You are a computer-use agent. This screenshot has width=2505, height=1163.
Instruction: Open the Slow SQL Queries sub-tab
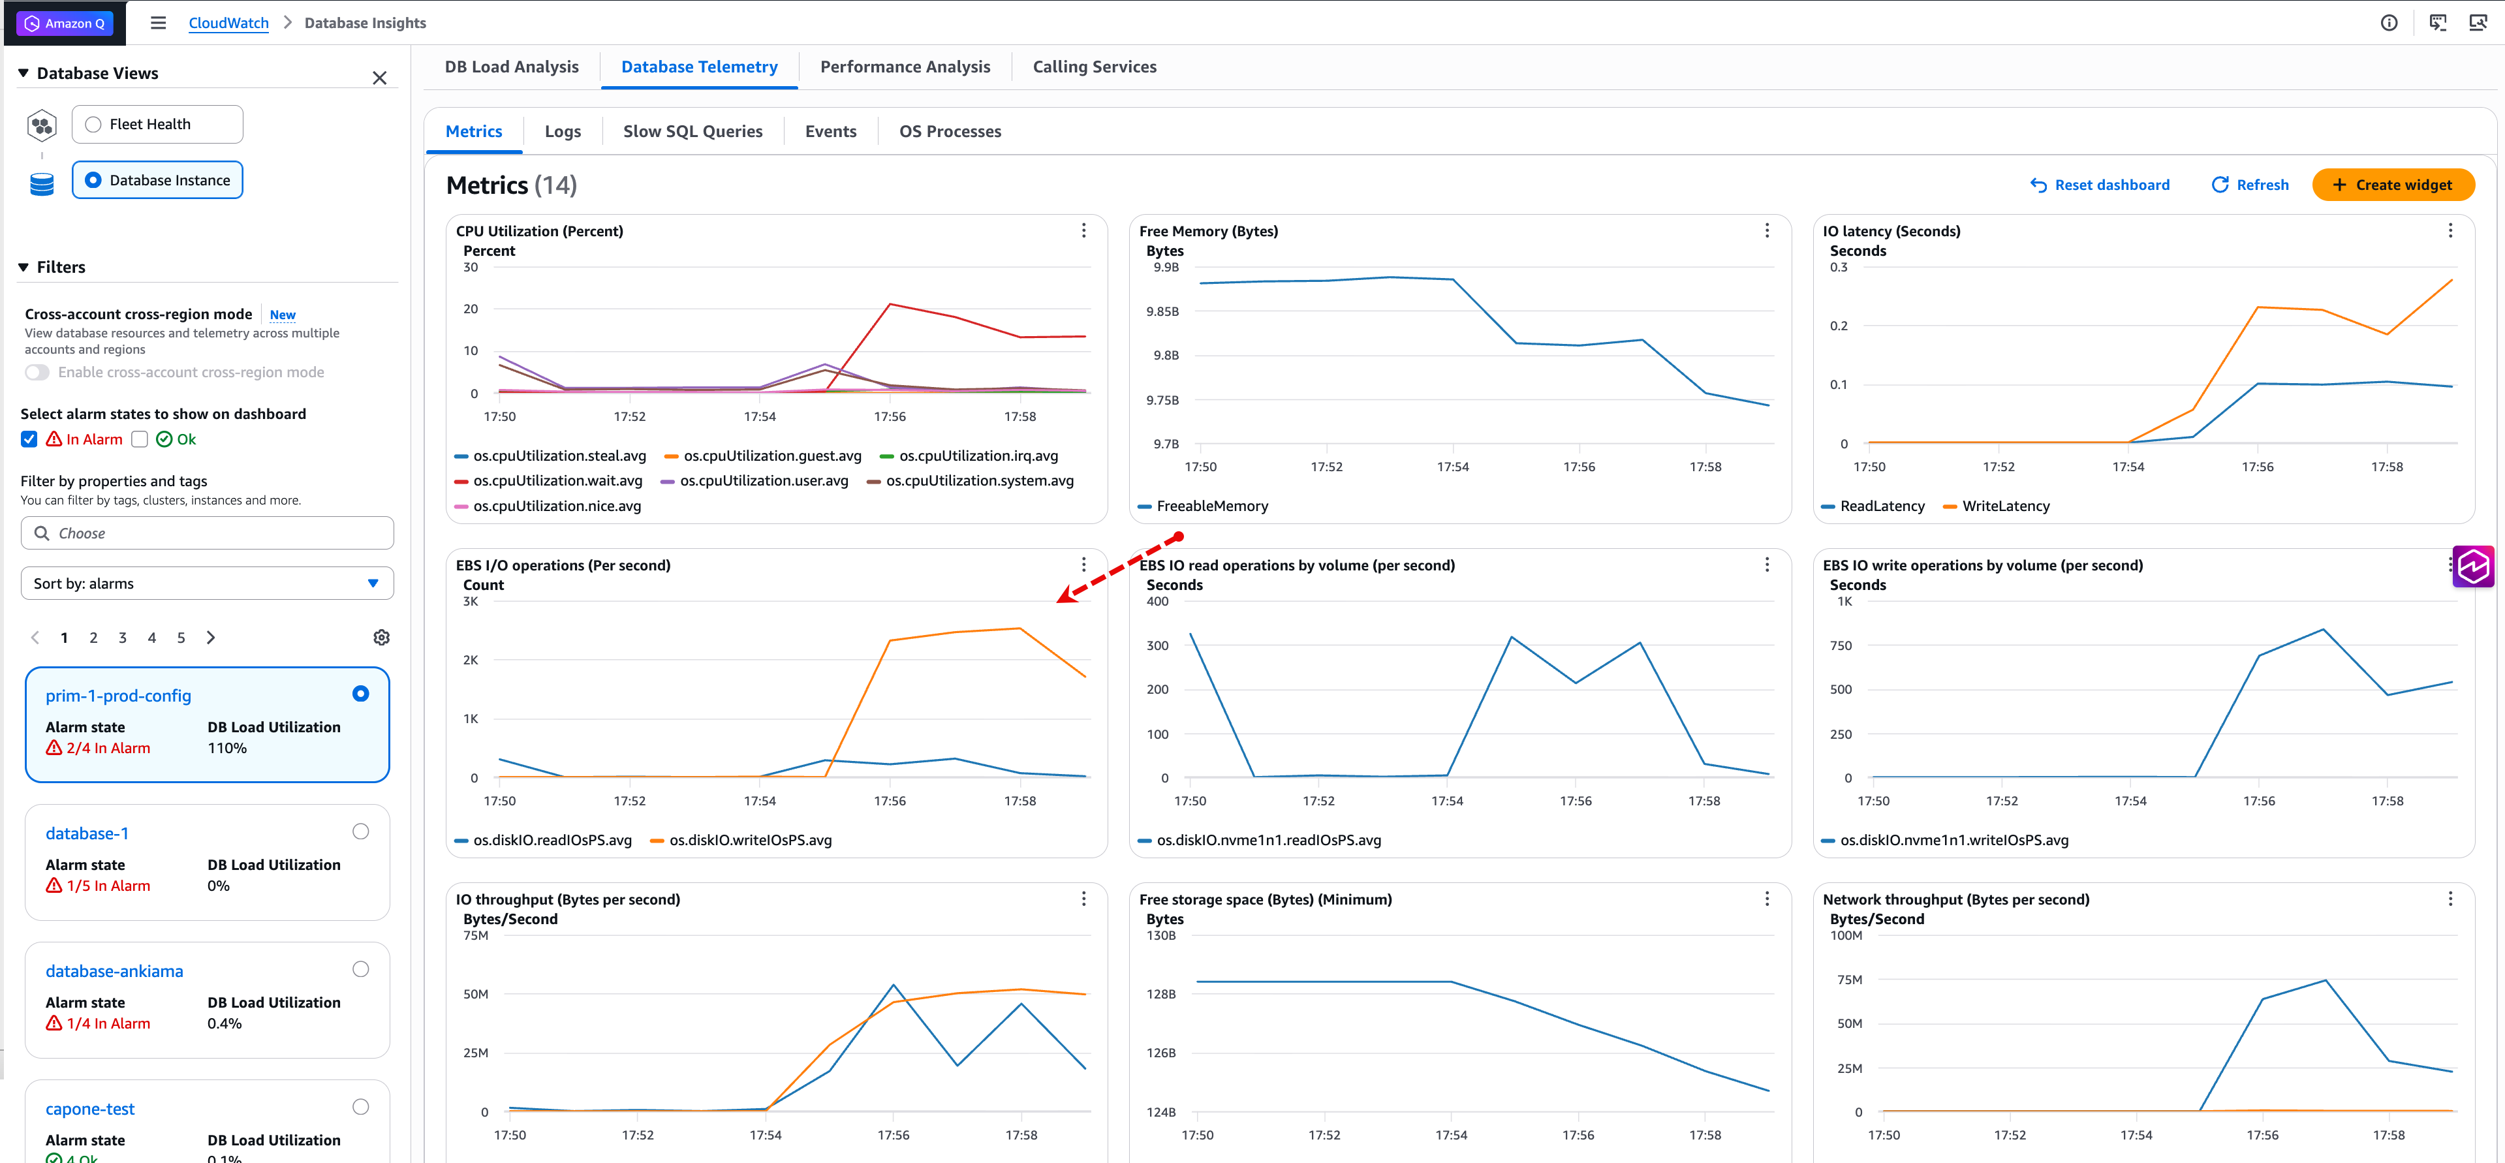pyautogui.click(x=692, y=131)
